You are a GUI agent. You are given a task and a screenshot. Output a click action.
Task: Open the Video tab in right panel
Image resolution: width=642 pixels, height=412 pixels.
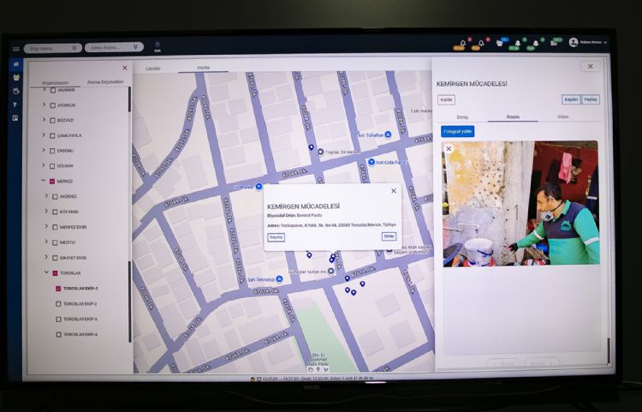pyautogui.click(x=562, y=116)
